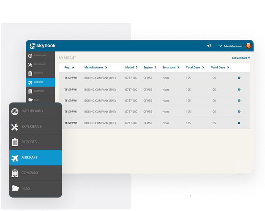Click the gear icon in last aircraft row
Viewport: 265px width, 211px height.
239,123
